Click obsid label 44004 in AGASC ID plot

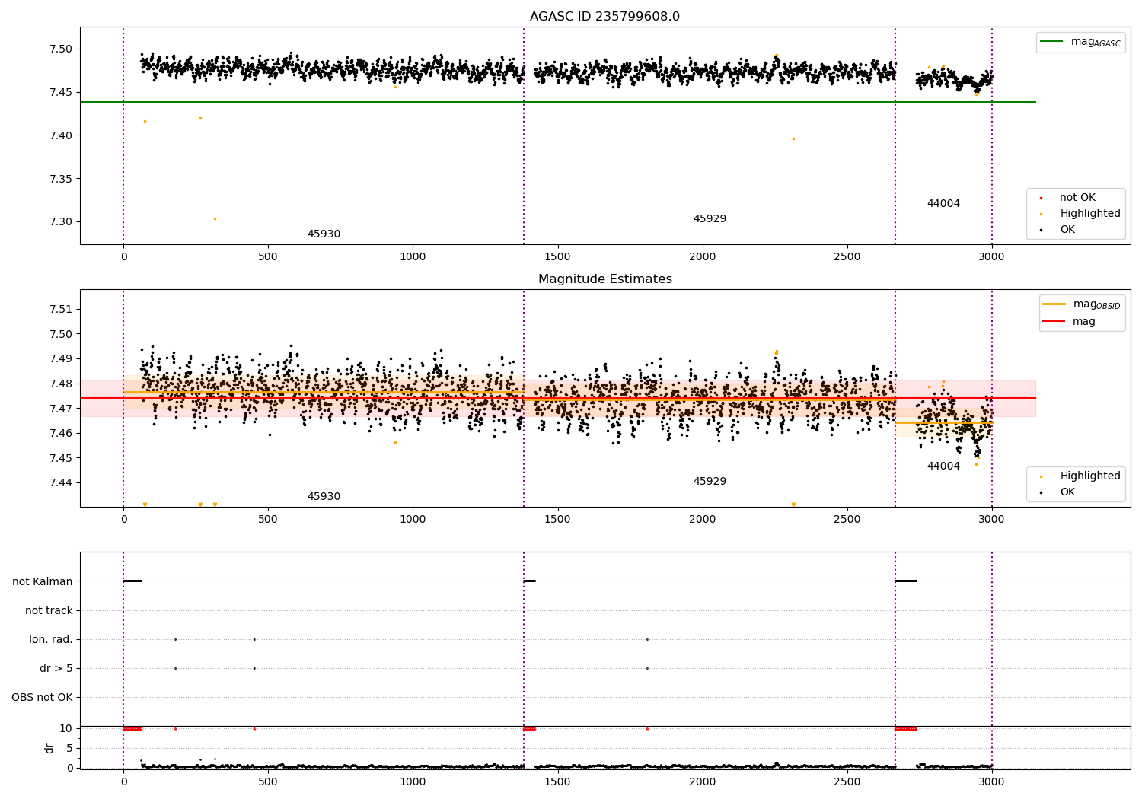(x=943, y=204)
